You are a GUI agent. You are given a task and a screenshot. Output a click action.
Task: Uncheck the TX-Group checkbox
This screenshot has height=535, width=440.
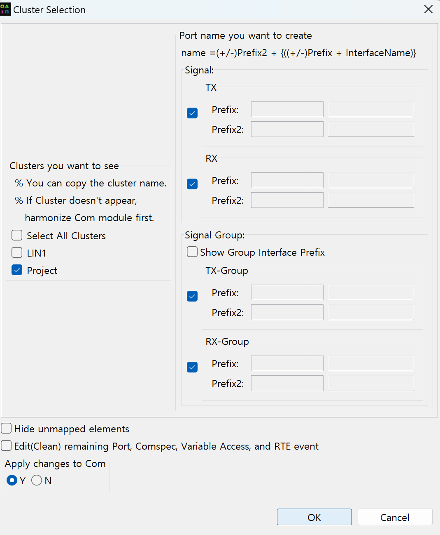pos(192,296)
